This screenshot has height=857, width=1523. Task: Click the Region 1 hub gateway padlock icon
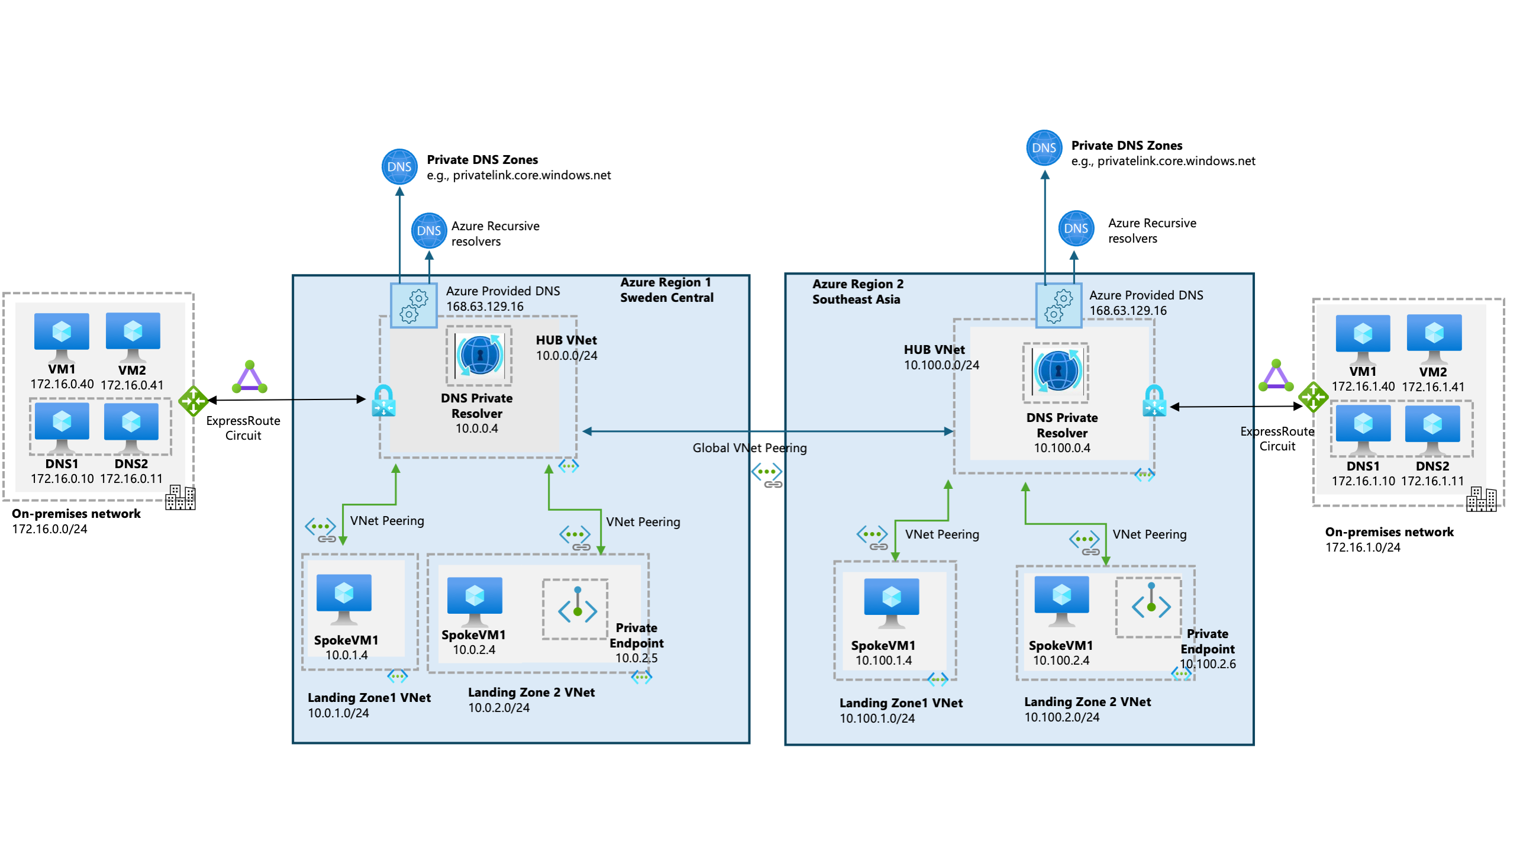click(383, 401)
